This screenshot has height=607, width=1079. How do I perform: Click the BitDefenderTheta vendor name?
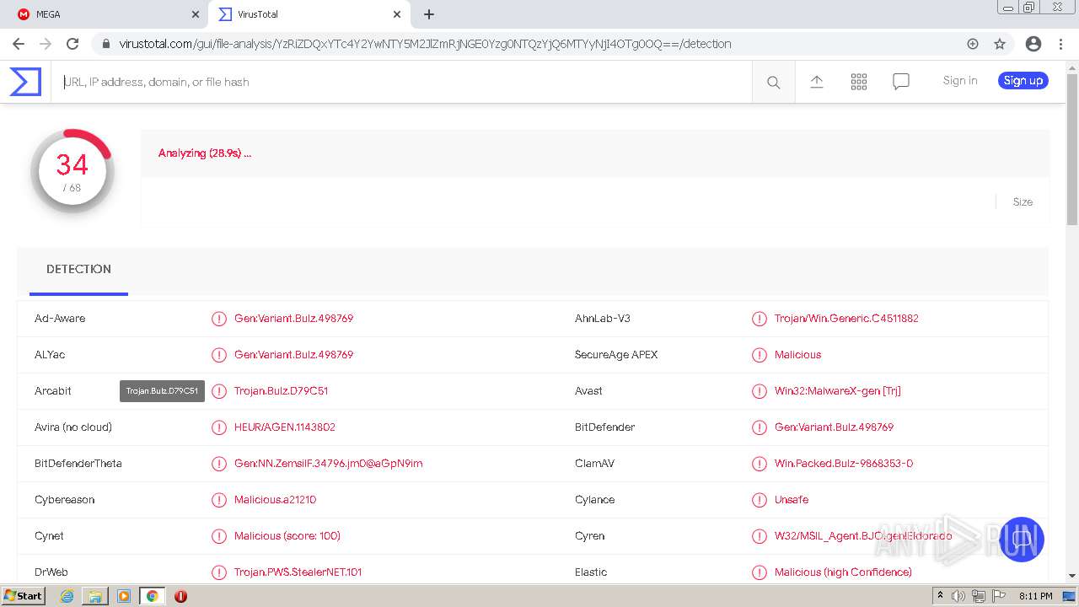pos(78,464)
